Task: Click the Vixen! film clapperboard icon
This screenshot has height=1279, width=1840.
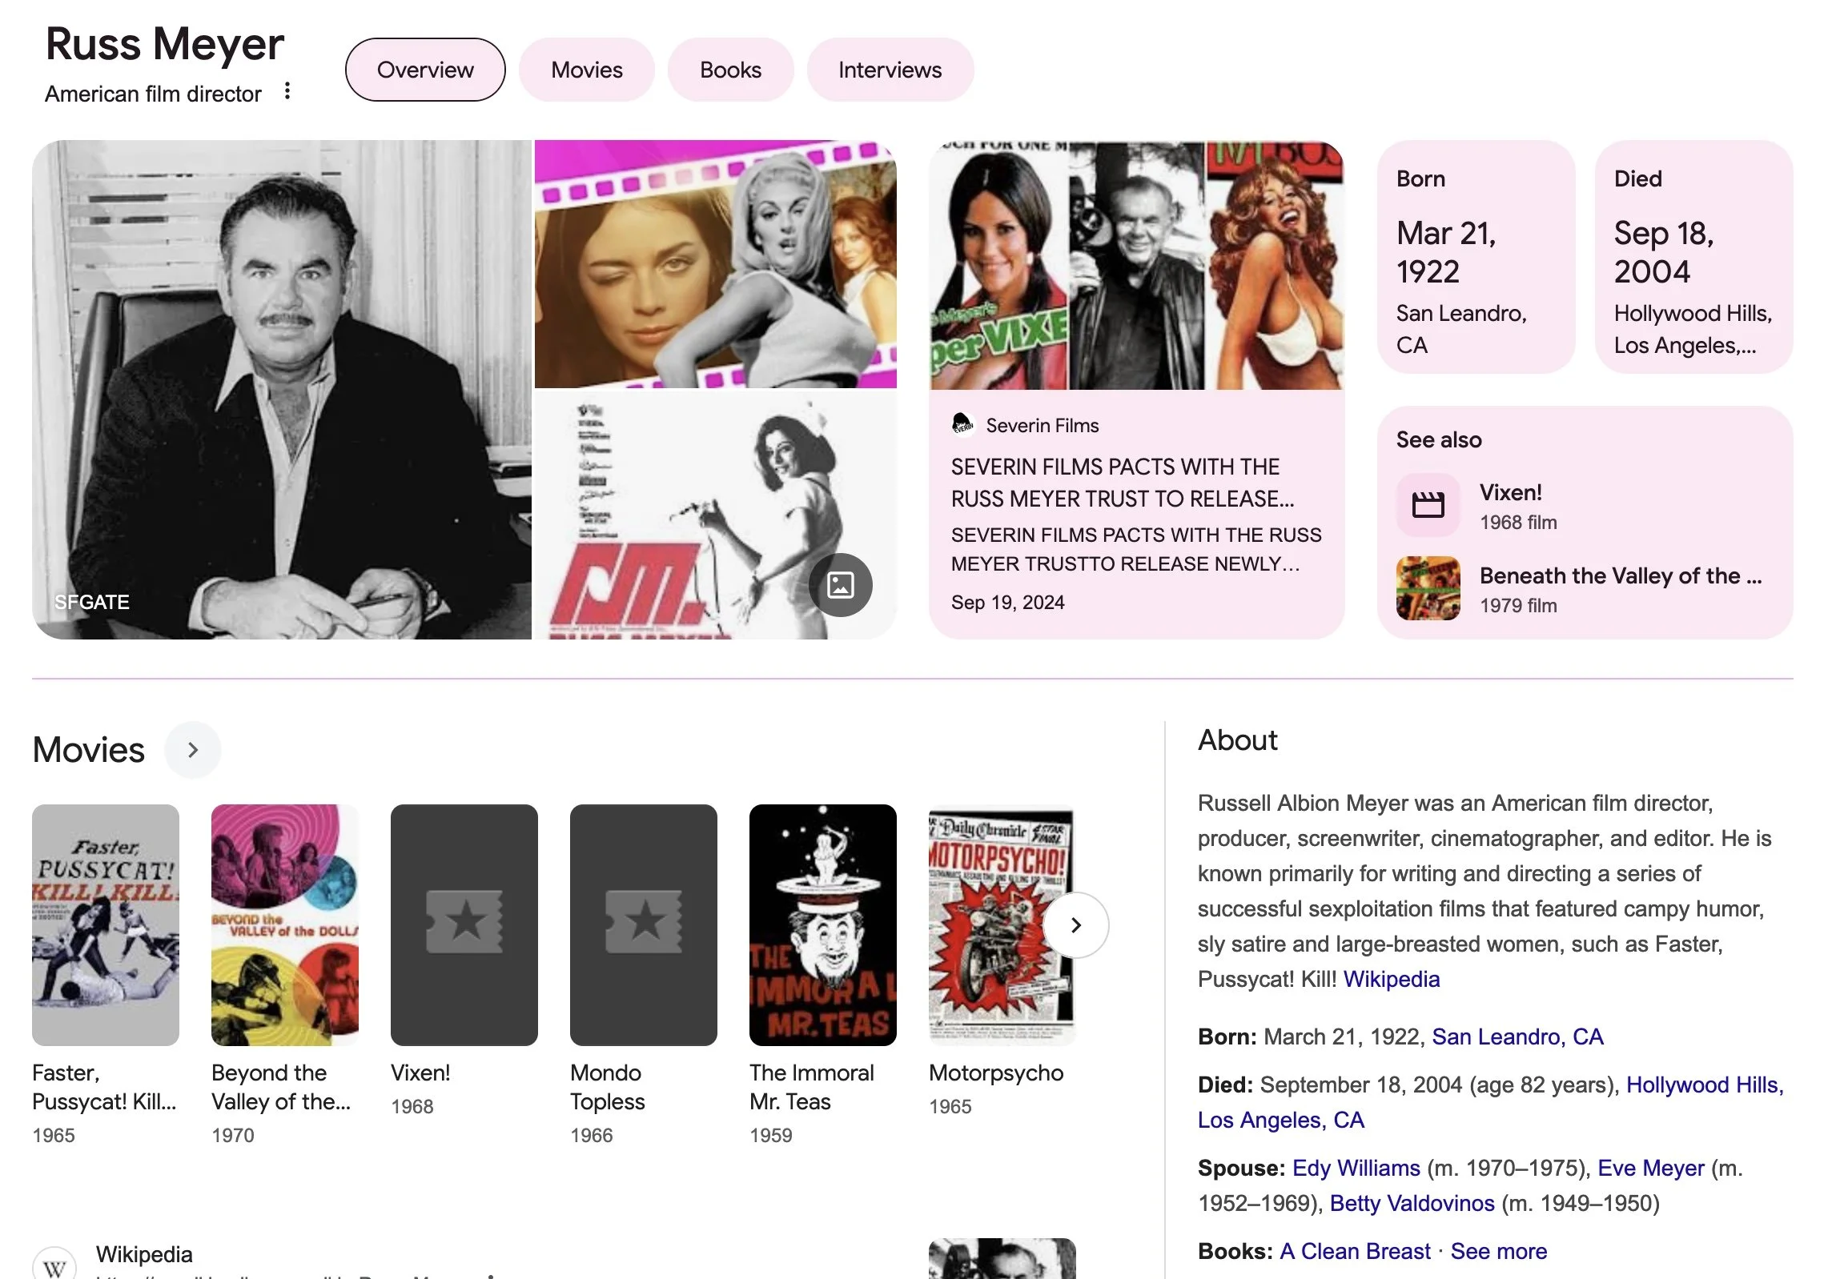Action: [x=1428, y=504]
